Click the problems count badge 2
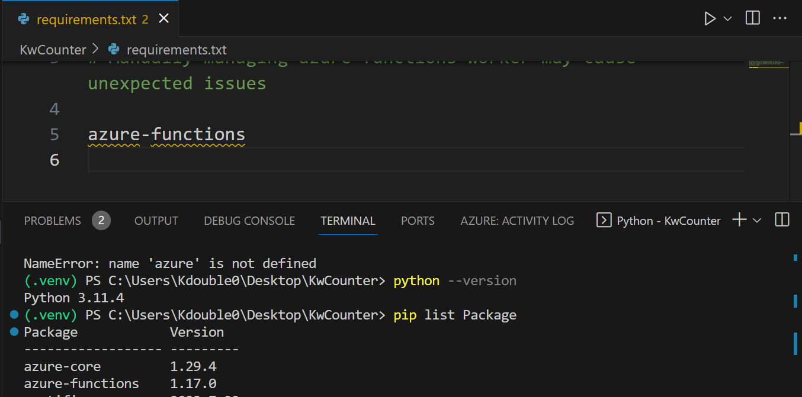Viewport: 802px width, 397px height. tap(101, 221)
